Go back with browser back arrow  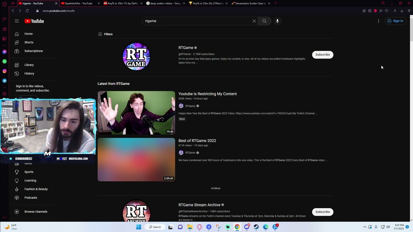click(x=13, y=11)
